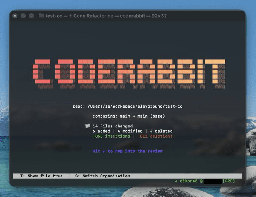
Task: Click the '14 Files changed' text
Action: (x=113, y=126)
